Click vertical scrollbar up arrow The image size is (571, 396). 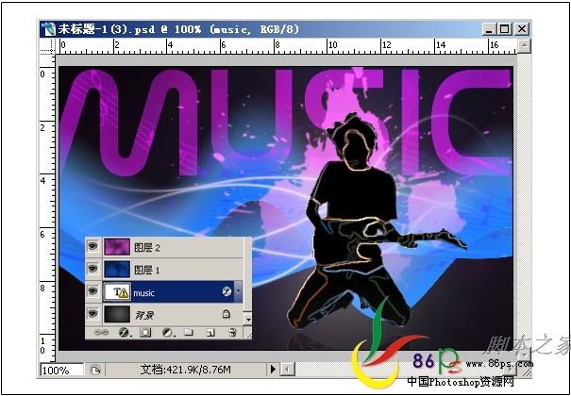(x=524, y=45)
